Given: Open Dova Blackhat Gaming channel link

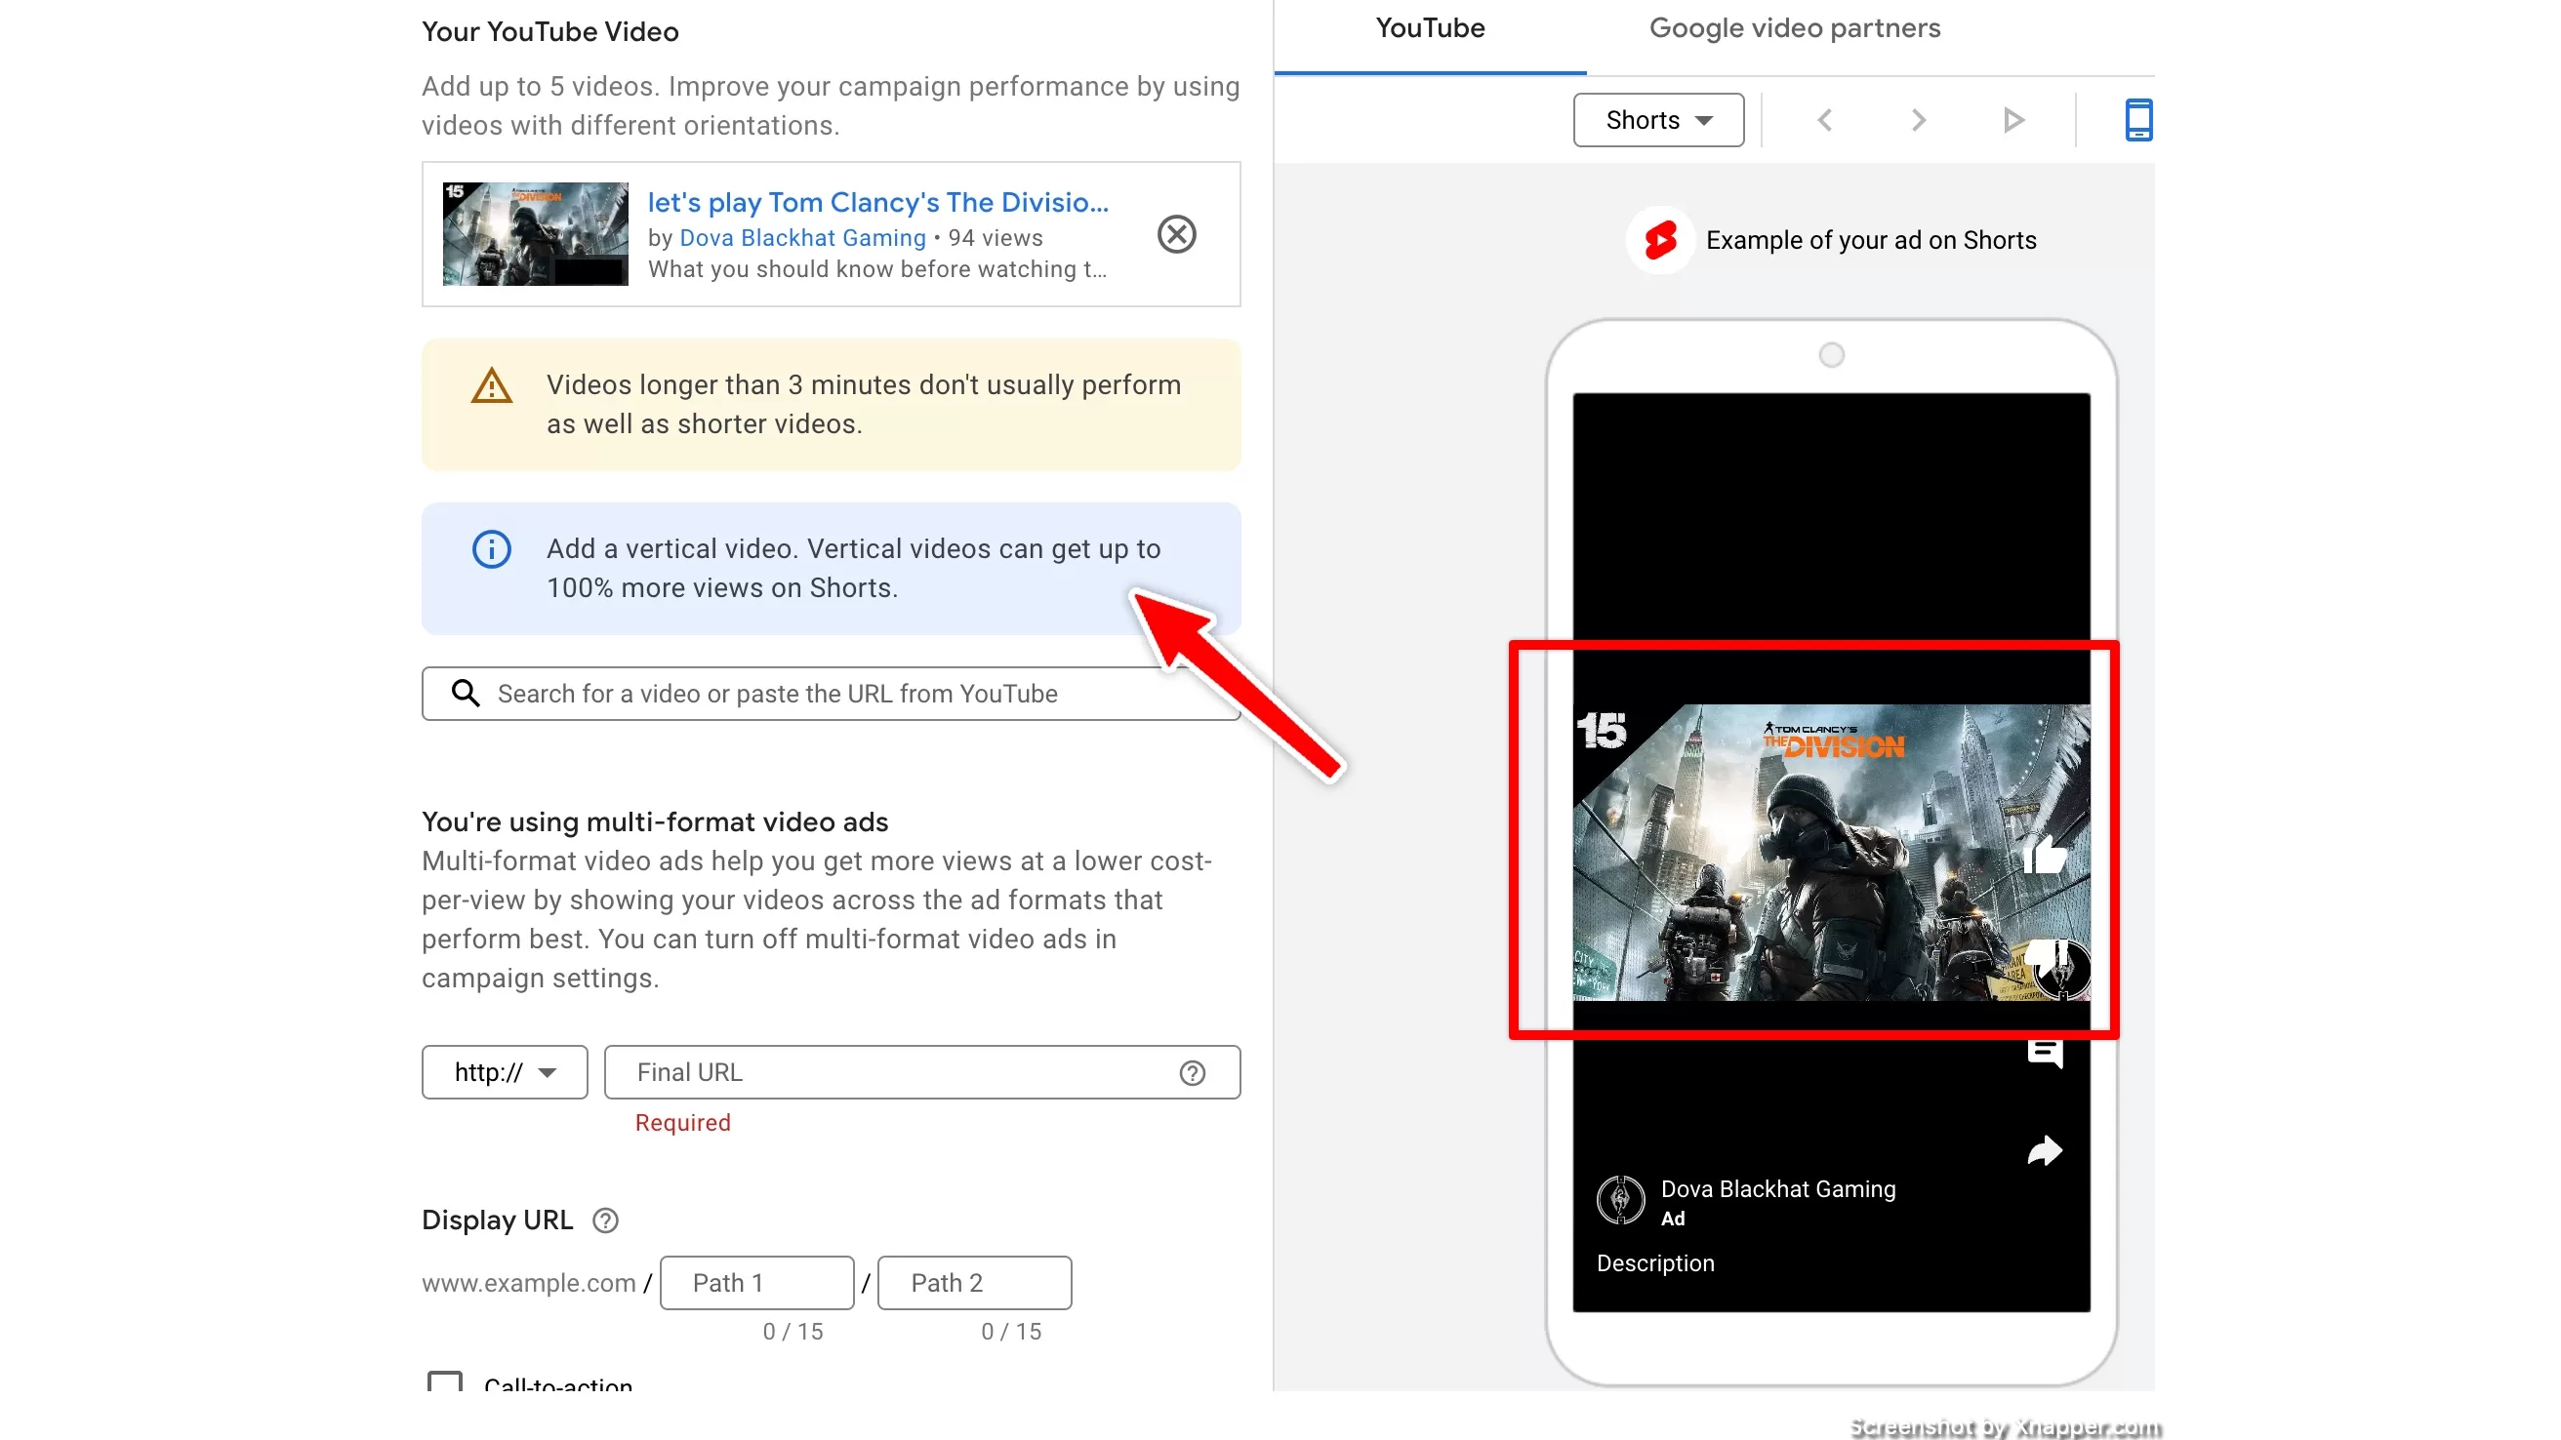Looking at the screenshot, I should 802,237.
